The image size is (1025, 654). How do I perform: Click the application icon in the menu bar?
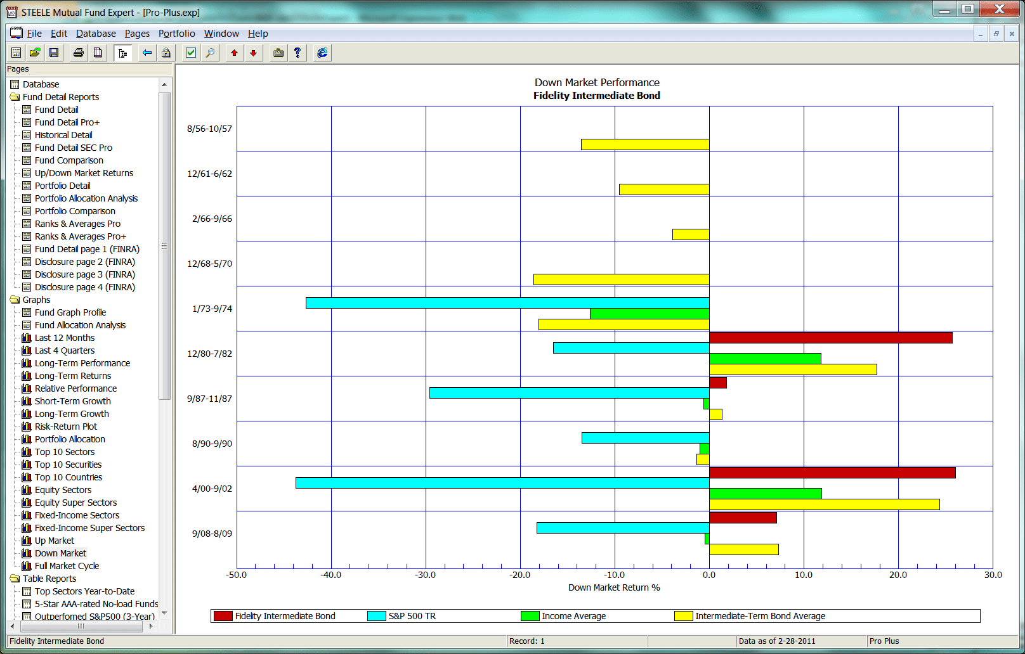coord(16,33)
